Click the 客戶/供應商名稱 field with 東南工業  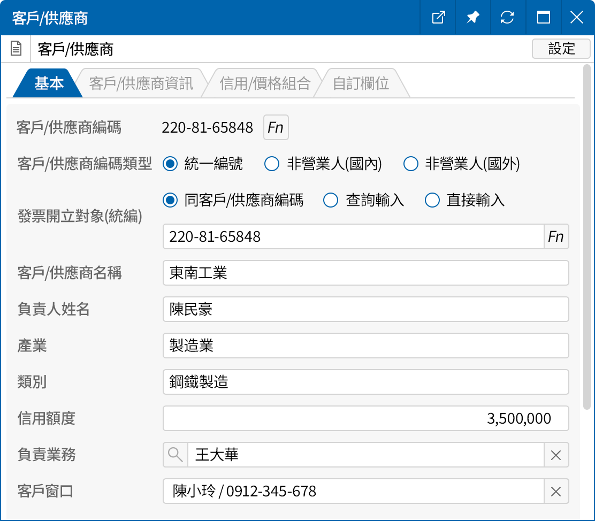pos(365,273)
